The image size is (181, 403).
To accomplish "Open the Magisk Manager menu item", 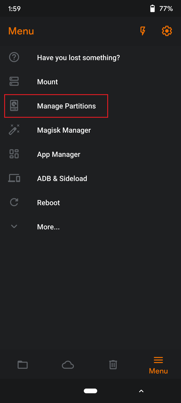I will (64, 130).
